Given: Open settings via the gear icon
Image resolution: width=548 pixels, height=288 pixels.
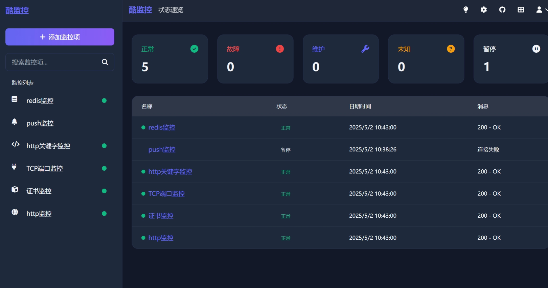Looking at the screenshot, I should click(484, 10).
